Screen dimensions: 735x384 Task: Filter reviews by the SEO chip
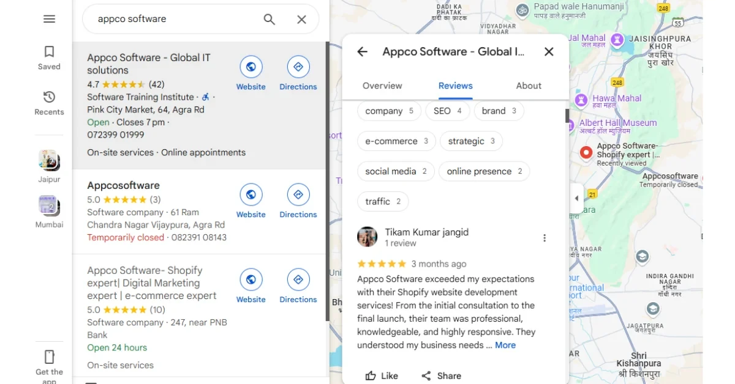[x=447, y=111]
